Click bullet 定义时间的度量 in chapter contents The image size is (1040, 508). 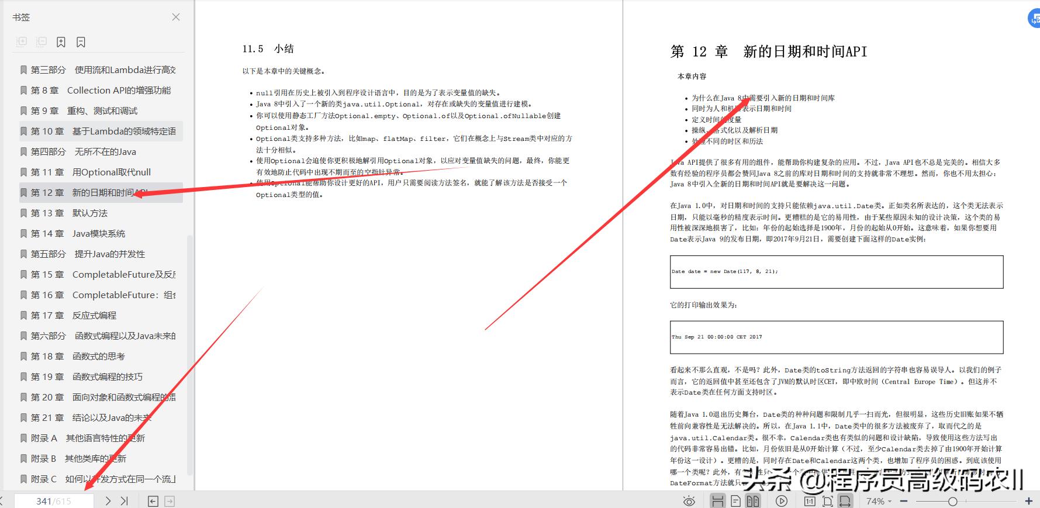click(717, 119)
